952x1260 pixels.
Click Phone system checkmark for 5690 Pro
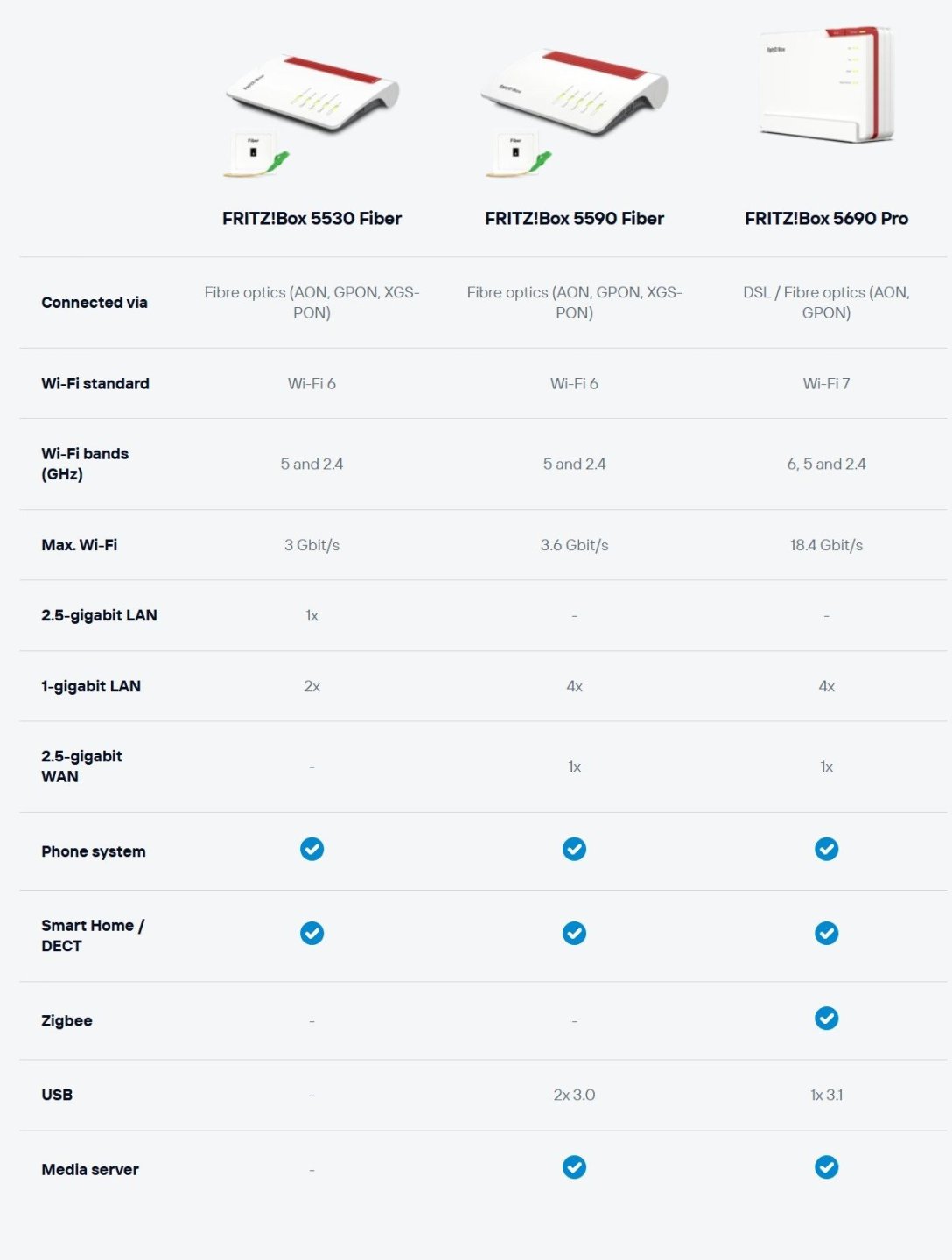click(826, 849)
